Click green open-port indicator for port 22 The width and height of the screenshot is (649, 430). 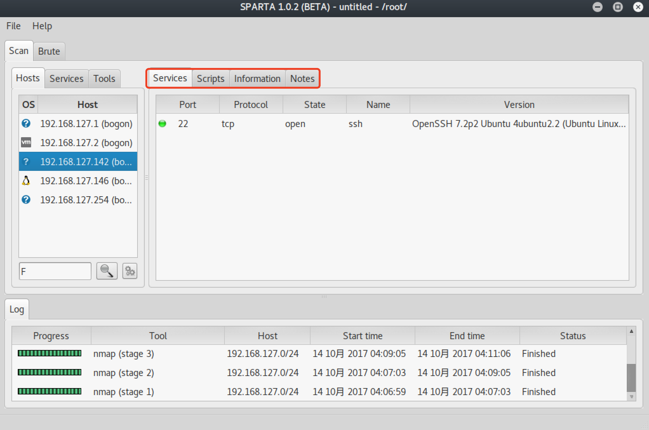click(162, 124)
